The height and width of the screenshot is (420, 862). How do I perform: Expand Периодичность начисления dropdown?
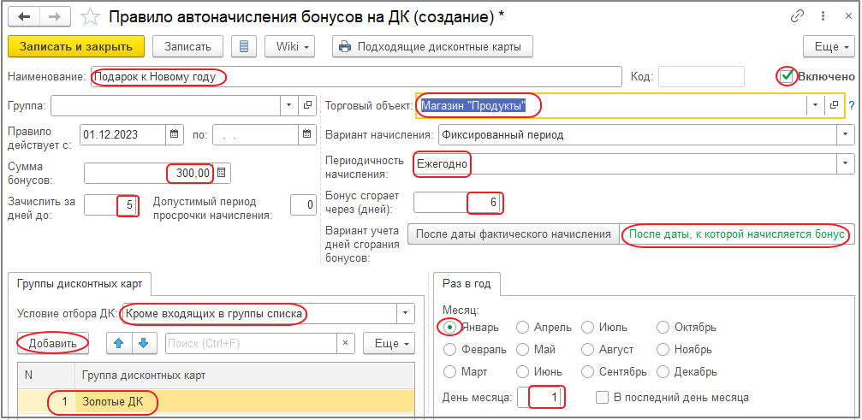[x=846, y=162]
